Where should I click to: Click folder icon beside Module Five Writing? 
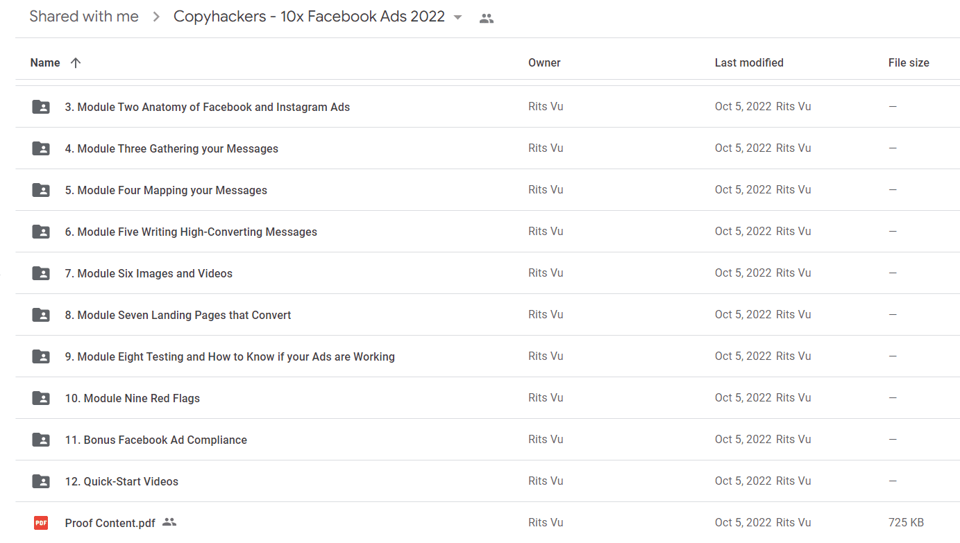click(41, 232)
